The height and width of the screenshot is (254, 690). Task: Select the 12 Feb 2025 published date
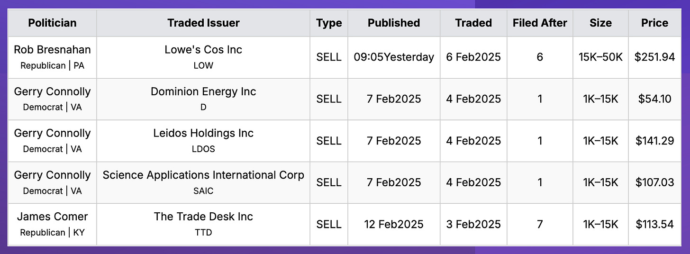(x=394, y=224)
